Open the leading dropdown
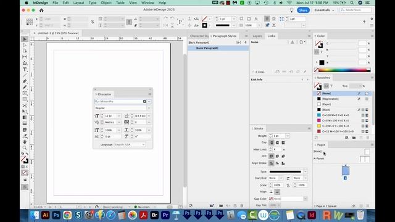The height and width of the screenshot is (222, 395). [149, 116]
